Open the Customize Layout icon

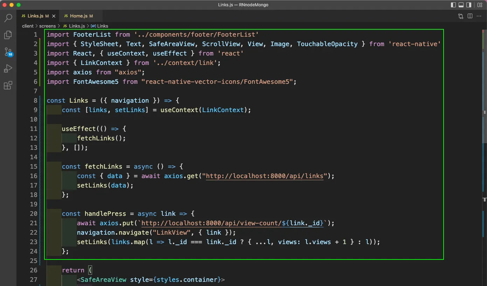(x=479, y=5)
